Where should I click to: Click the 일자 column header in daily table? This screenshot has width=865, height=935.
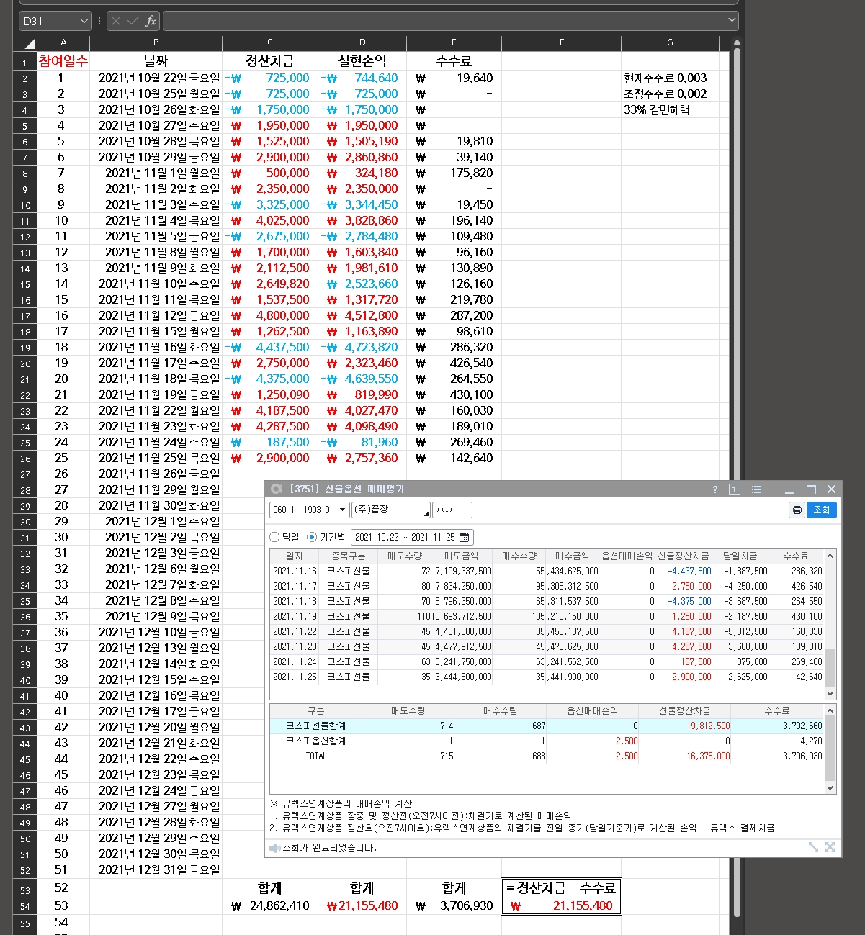[295, 556]
